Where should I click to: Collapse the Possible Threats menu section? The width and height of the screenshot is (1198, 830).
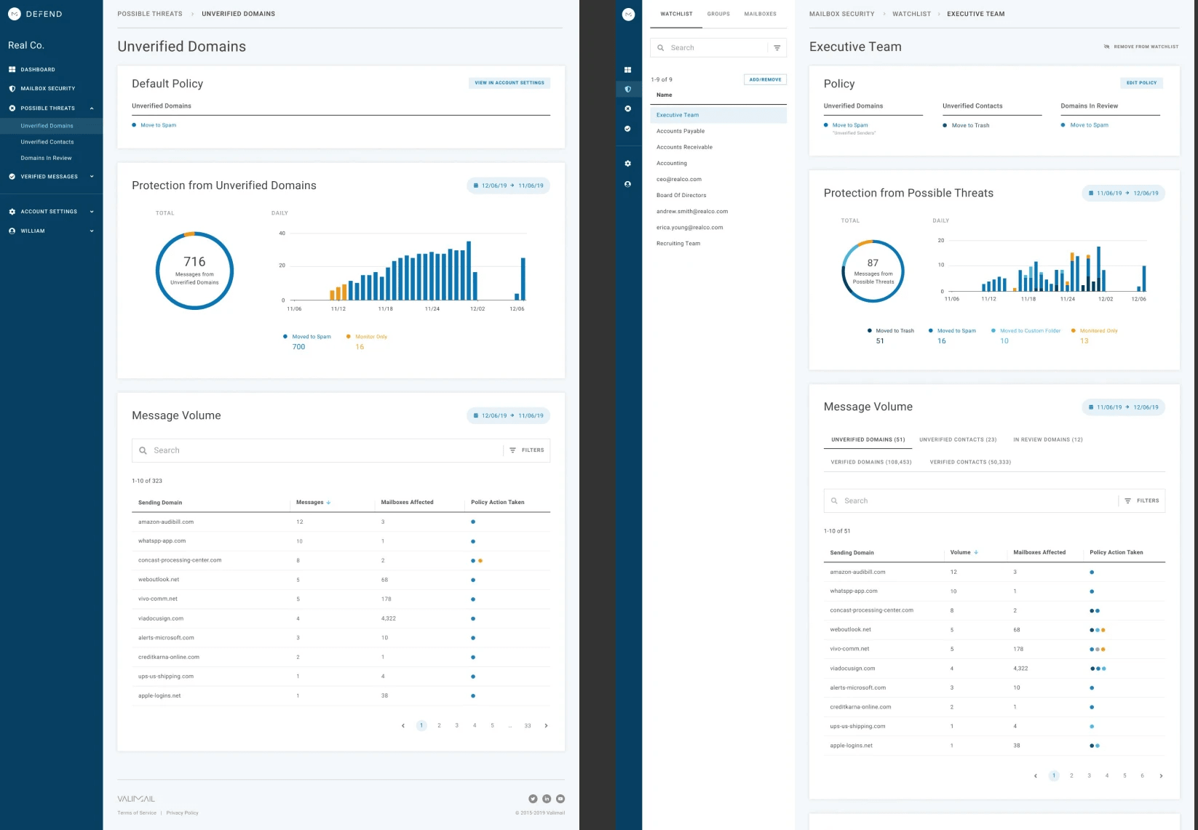(92, 108)
